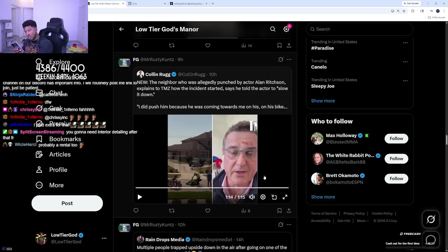Expand the More footer links menu
448x252 pixels.
coord(363,221)
